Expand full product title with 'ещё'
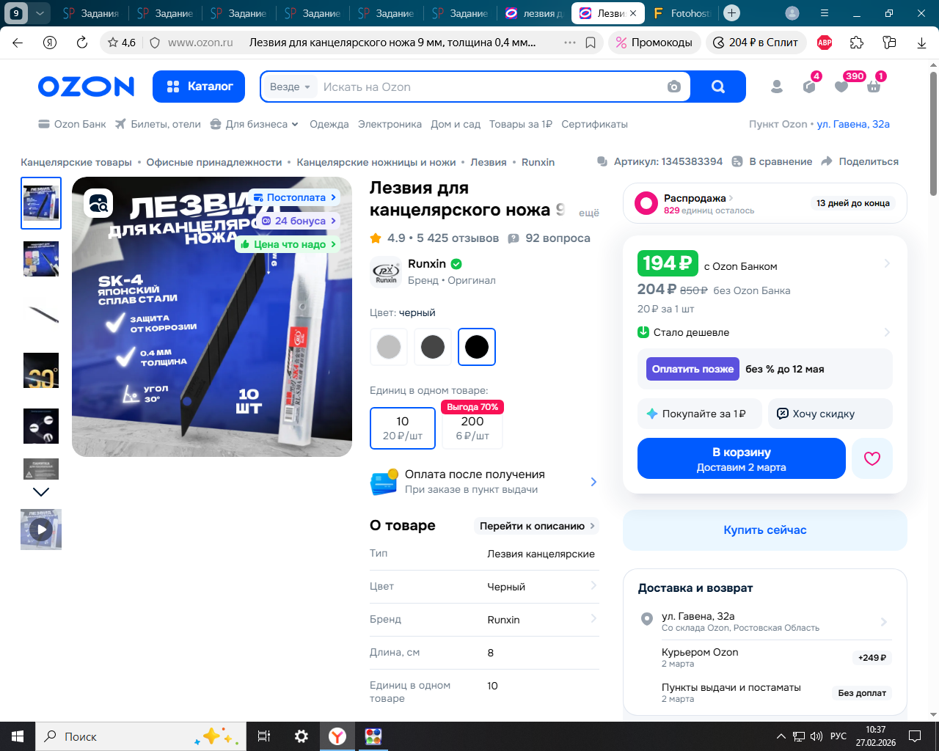This screenshot has height=751, width=939. point(589,213)
